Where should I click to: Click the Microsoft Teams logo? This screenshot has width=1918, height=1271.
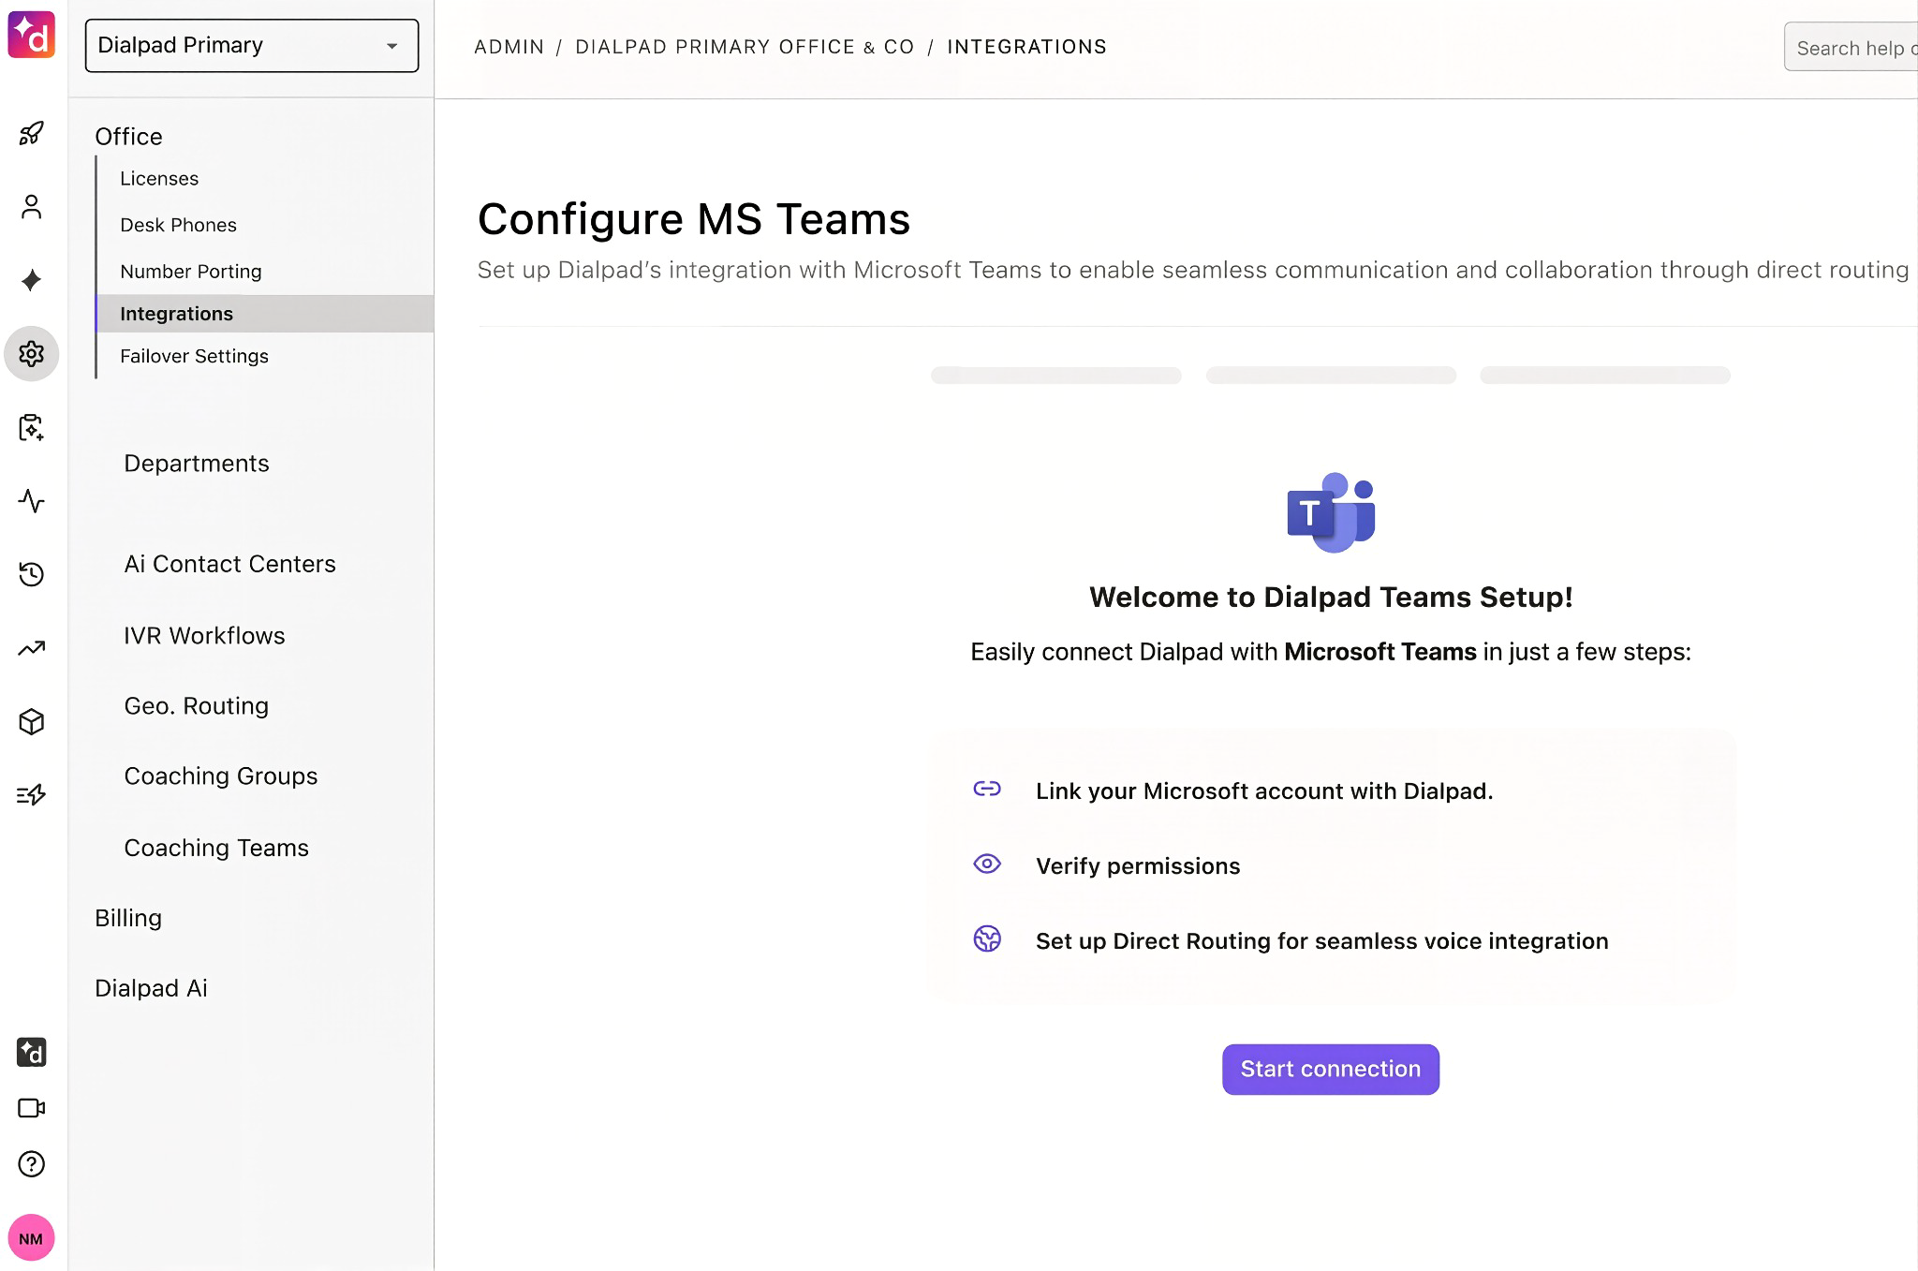point(1331,512)
